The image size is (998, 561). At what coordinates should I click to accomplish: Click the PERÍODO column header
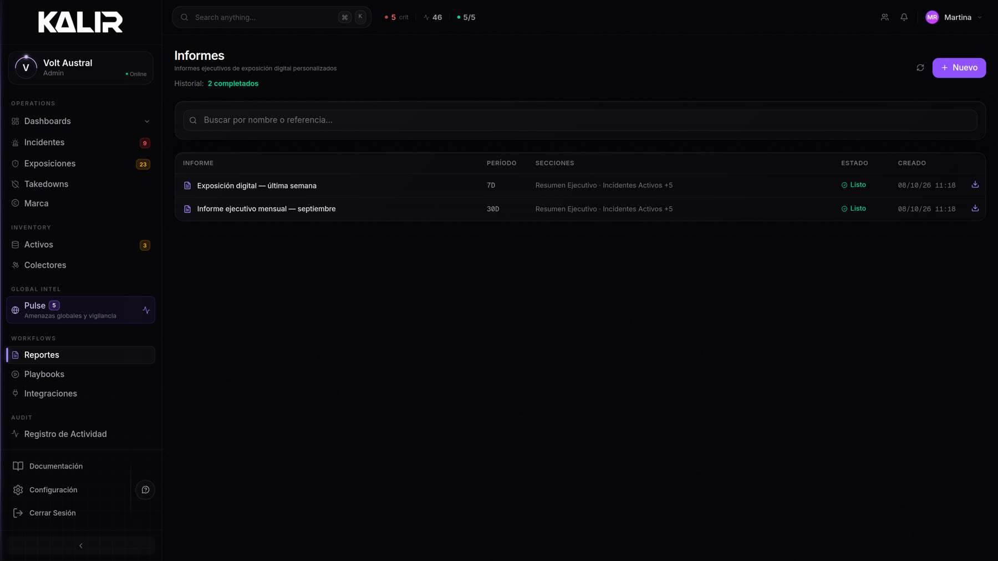501,163
